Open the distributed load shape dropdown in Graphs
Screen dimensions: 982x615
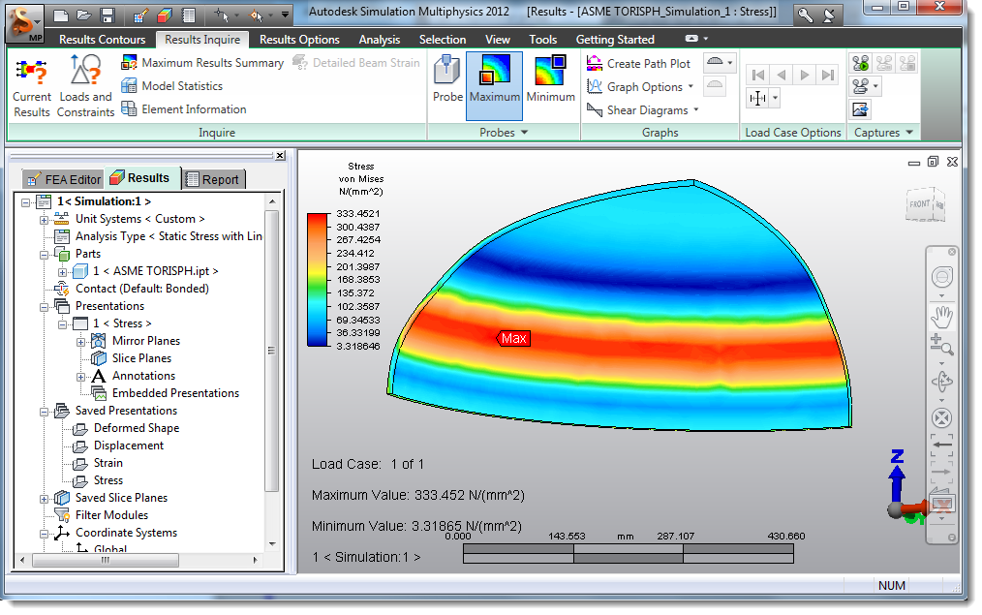coord(720,62)
